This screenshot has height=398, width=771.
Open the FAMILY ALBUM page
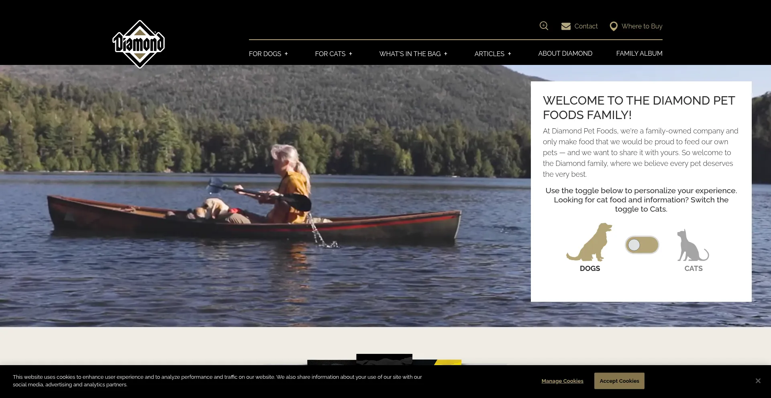639,54
